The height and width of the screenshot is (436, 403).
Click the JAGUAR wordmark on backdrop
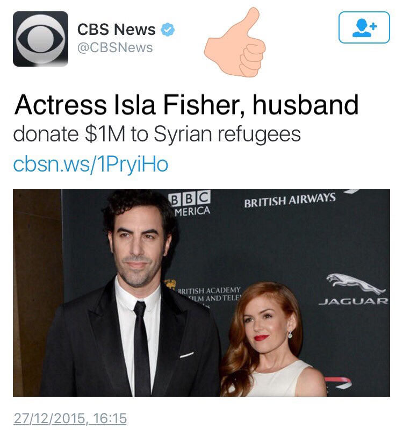pyautogui.click(x=353, y=302)
